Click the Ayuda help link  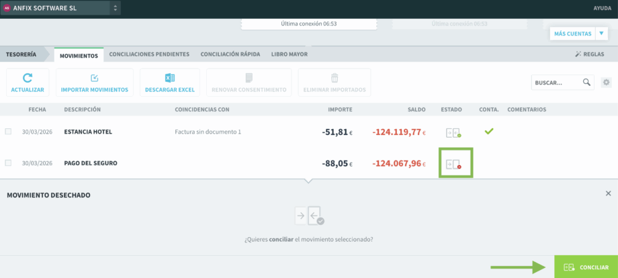602,8
